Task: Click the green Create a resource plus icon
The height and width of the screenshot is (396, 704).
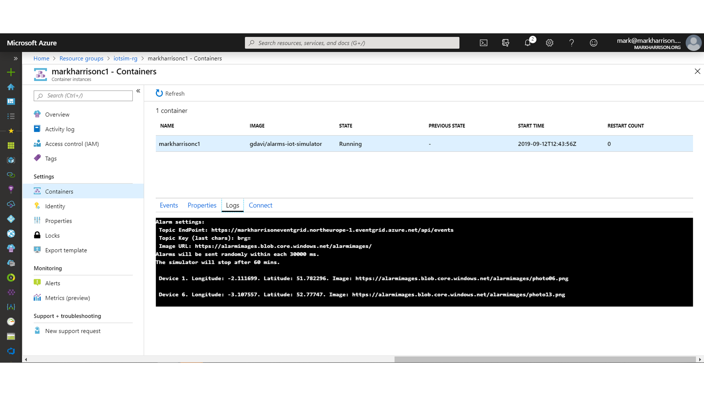Action: point(11,72)
